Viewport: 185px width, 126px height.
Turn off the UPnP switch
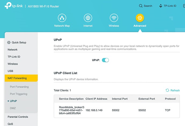click(105, 60)
